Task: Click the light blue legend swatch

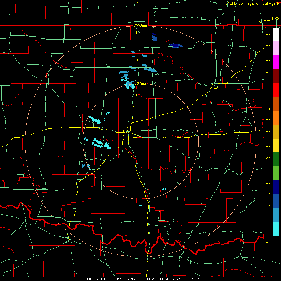Action: pos(276,215)
